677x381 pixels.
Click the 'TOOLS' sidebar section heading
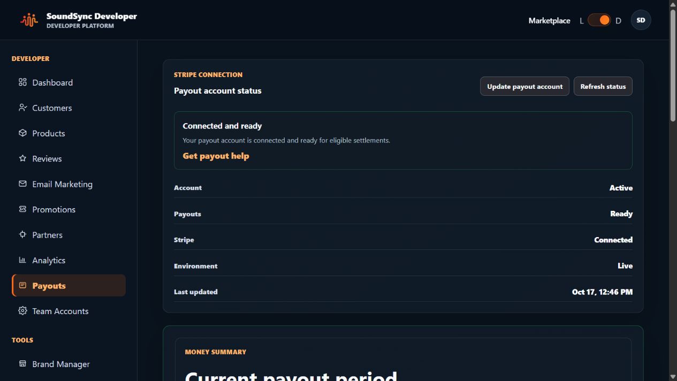pyautogui.click(x=22, y=340)
